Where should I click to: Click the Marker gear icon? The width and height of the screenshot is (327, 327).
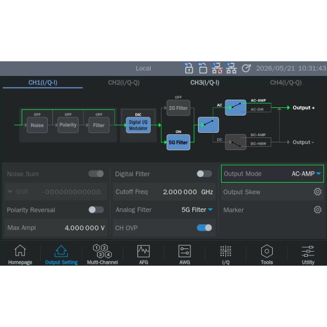coord(317,209)
